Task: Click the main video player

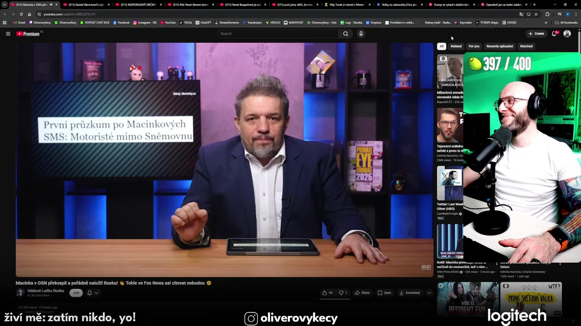Action: pyautogui.click(x=225, y=159)
